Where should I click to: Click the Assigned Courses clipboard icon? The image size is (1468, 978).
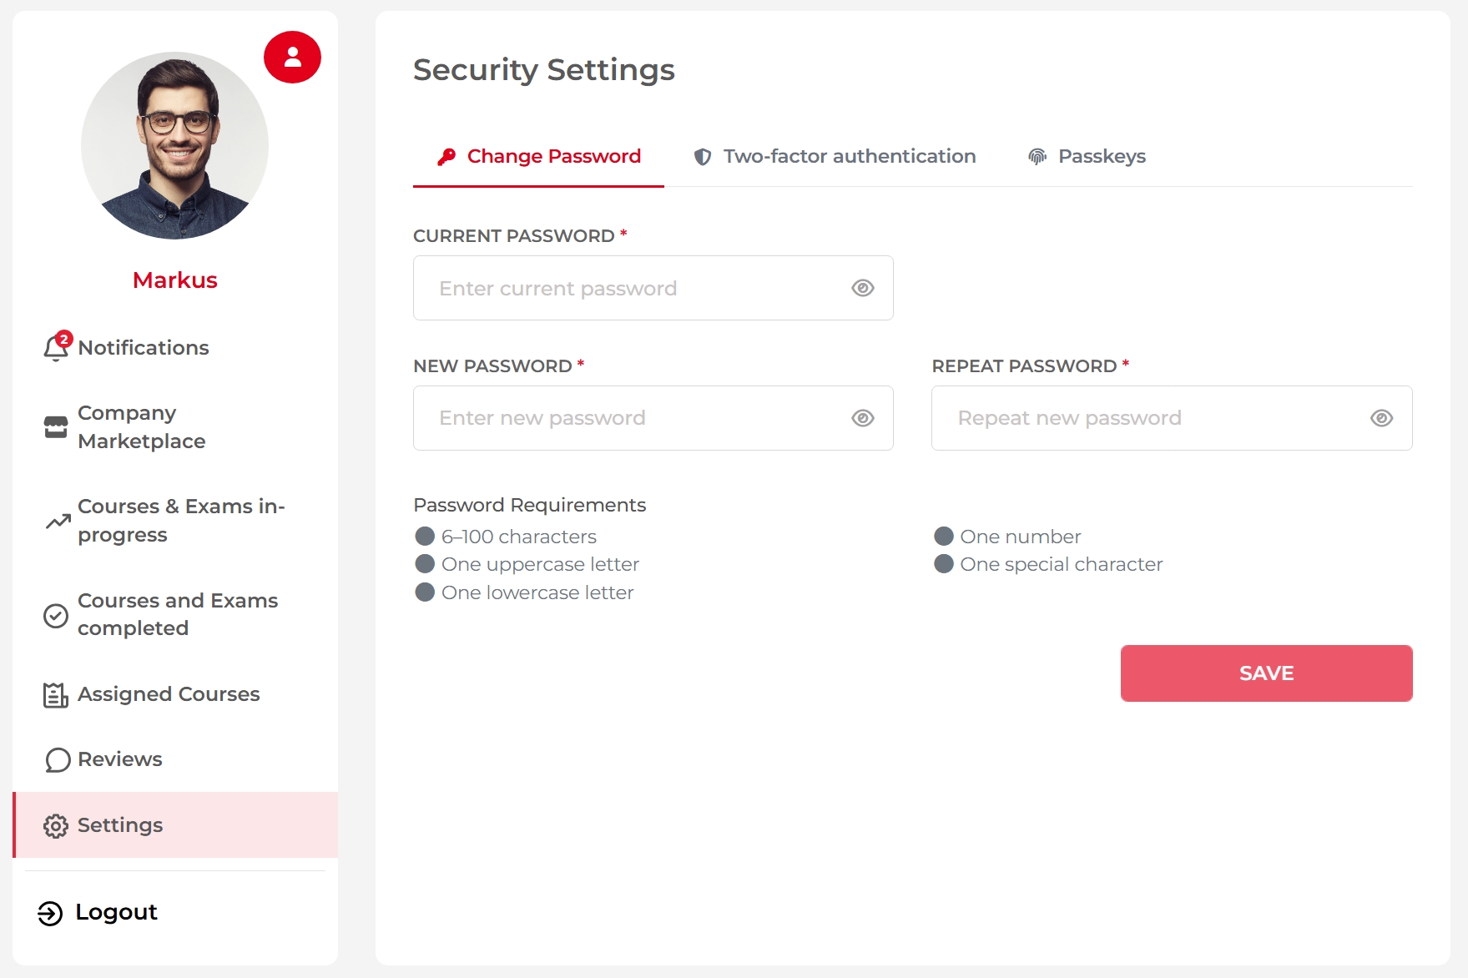click(x=56, y=695)
